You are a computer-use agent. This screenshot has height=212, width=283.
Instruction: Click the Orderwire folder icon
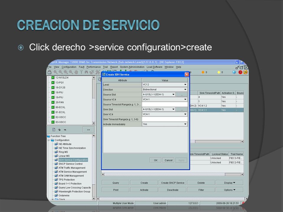[x=56, y=195]
